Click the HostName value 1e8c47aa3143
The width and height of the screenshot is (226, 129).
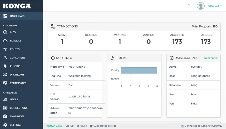(77, 67)
